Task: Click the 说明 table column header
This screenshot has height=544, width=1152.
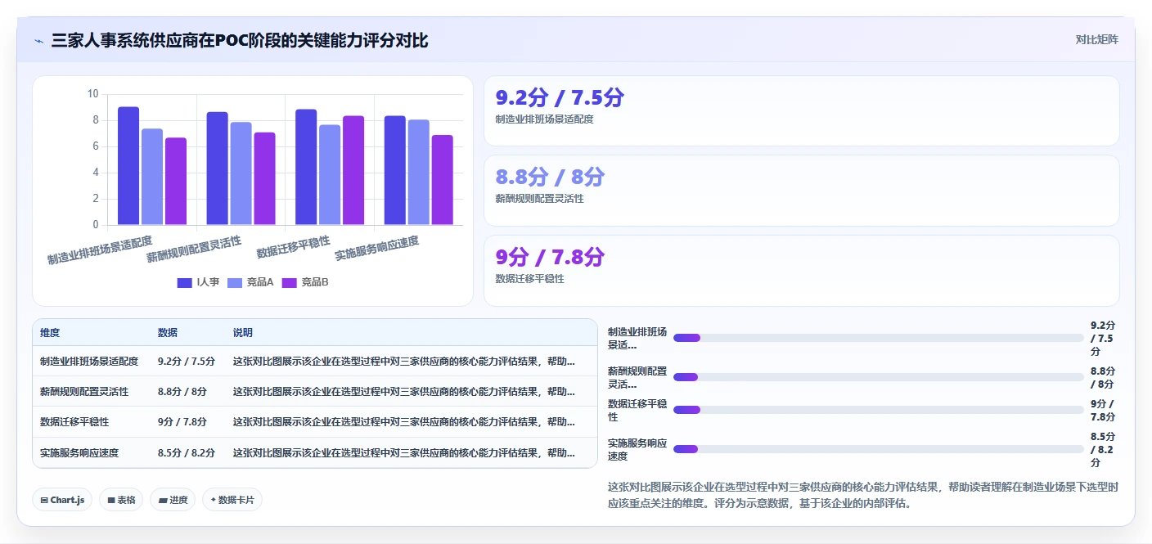Action: [x=243, y=333]
